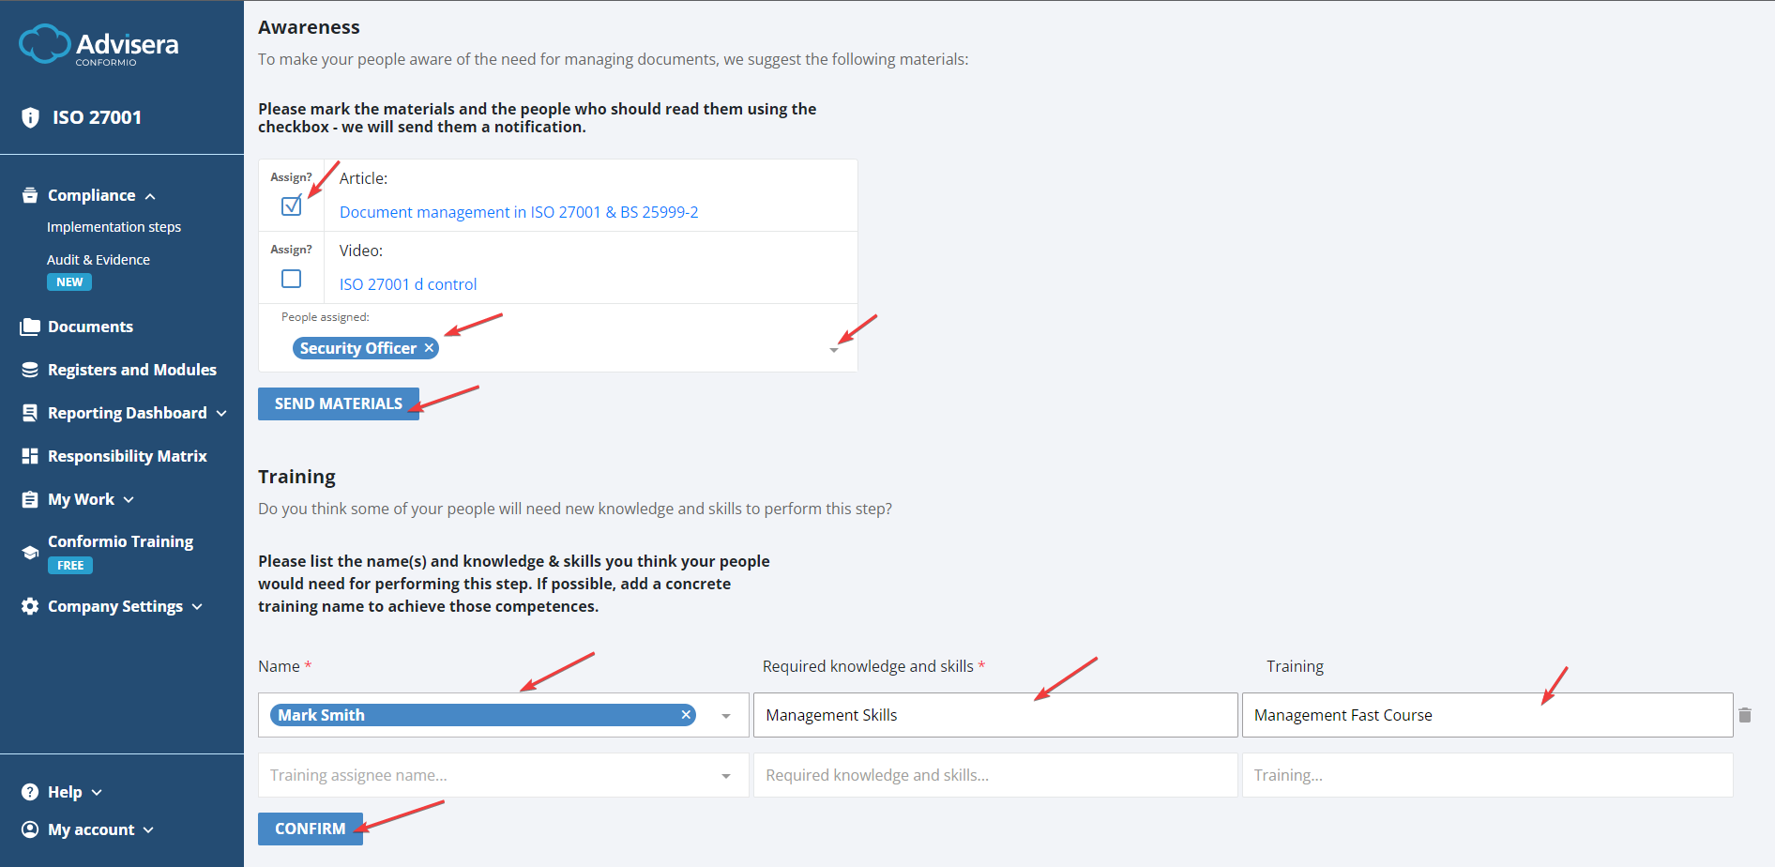The height and width of the screenshot is (867, 1775).
Task: Click the Responsibility Matrix grid icon
Action: click(x=30, y=456)
